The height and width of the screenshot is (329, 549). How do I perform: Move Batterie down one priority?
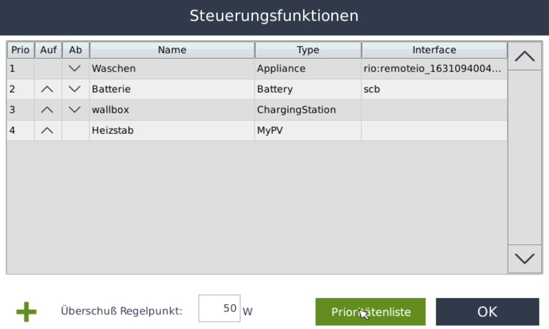pyautogui.click(x=75, y=89)
